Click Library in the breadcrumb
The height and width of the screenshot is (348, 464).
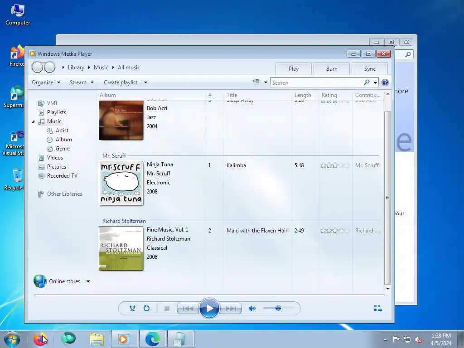[76, 68]
